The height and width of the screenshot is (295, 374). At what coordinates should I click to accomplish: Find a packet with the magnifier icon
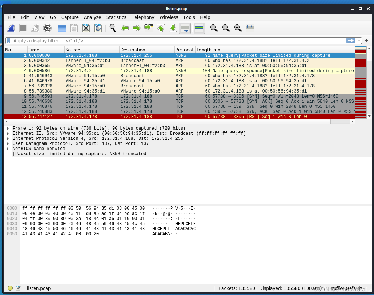[x=113, y=28]
